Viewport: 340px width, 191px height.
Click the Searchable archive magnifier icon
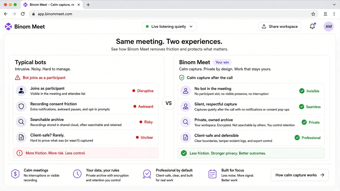click(21, 122)
